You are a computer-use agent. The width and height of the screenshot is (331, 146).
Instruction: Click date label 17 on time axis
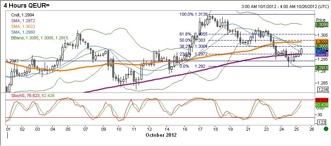coord(200,129)
